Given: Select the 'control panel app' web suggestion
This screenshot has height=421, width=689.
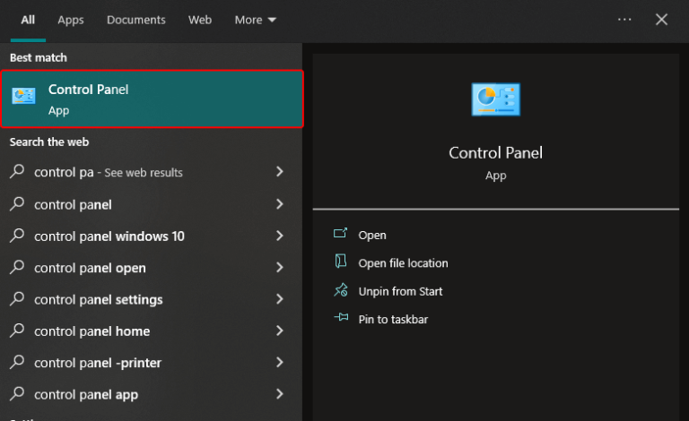Looking at the screenshot, I should [86, 394].
